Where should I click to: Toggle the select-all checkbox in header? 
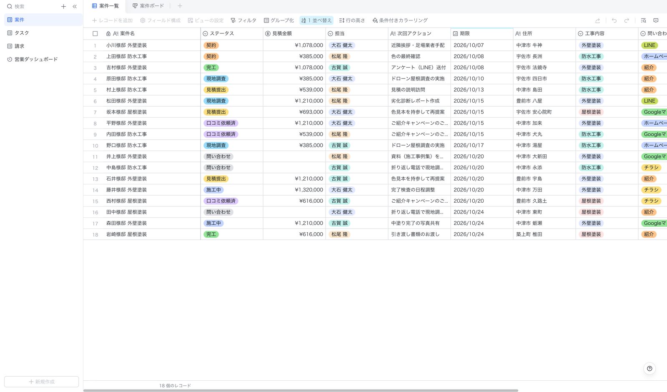(x=95, y=34)
